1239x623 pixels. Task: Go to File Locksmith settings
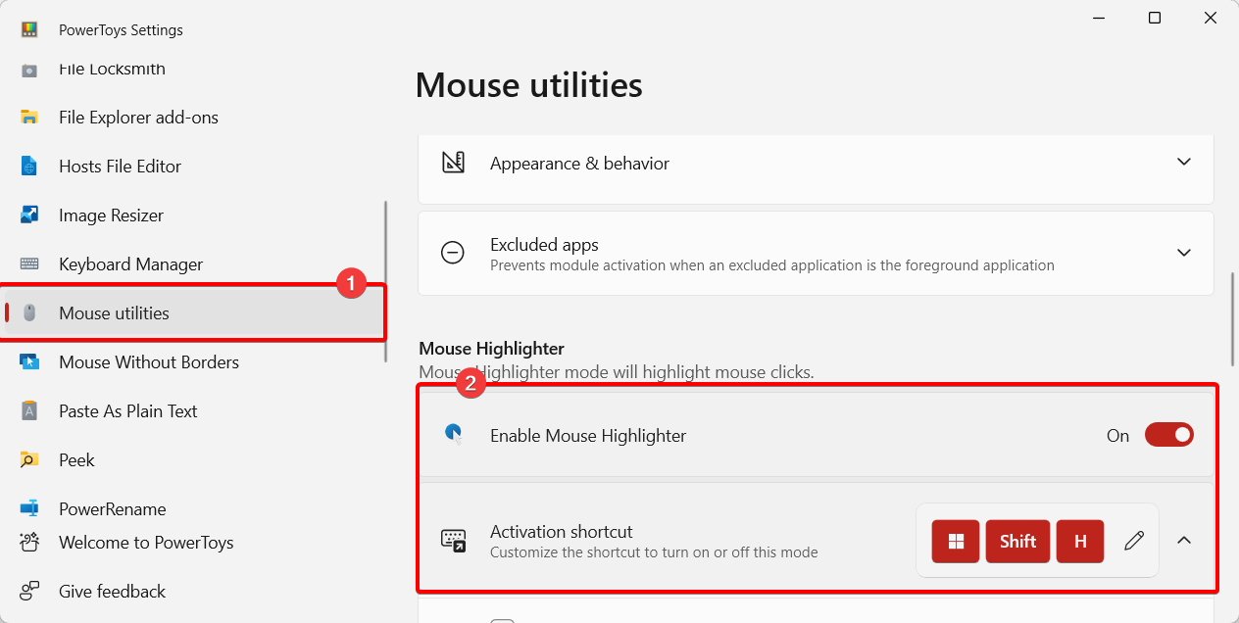[x=112, y=70]
